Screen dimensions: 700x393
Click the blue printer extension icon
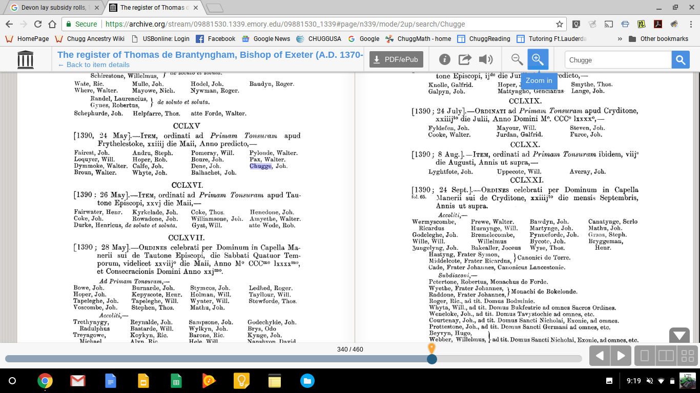(625, 24)
